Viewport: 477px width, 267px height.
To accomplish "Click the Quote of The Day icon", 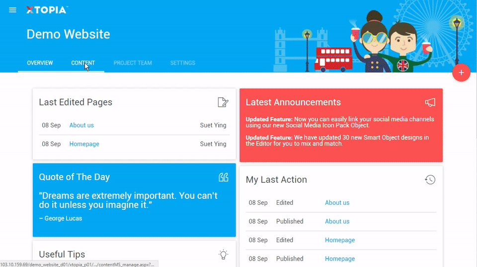I will (x=224, y=178).
